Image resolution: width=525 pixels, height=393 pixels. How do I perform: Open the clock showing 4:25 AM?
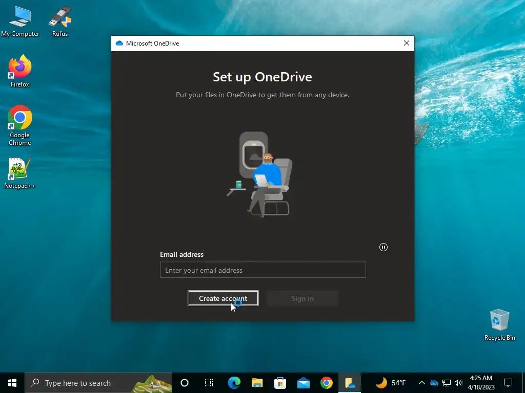coord(481,383)
